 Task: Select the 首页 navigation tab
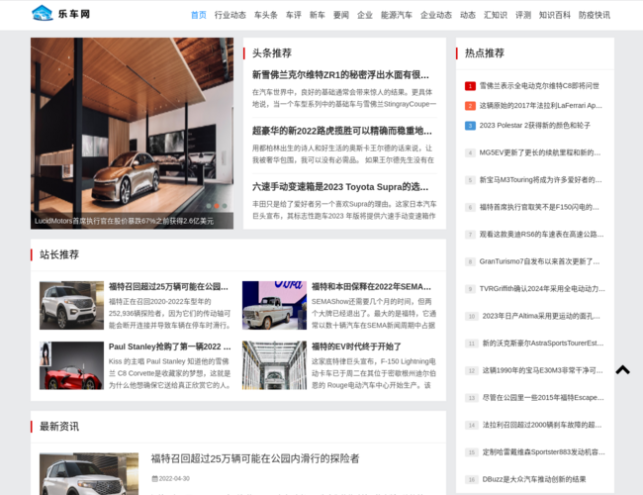pyautogui.click(x=199, y=15)
